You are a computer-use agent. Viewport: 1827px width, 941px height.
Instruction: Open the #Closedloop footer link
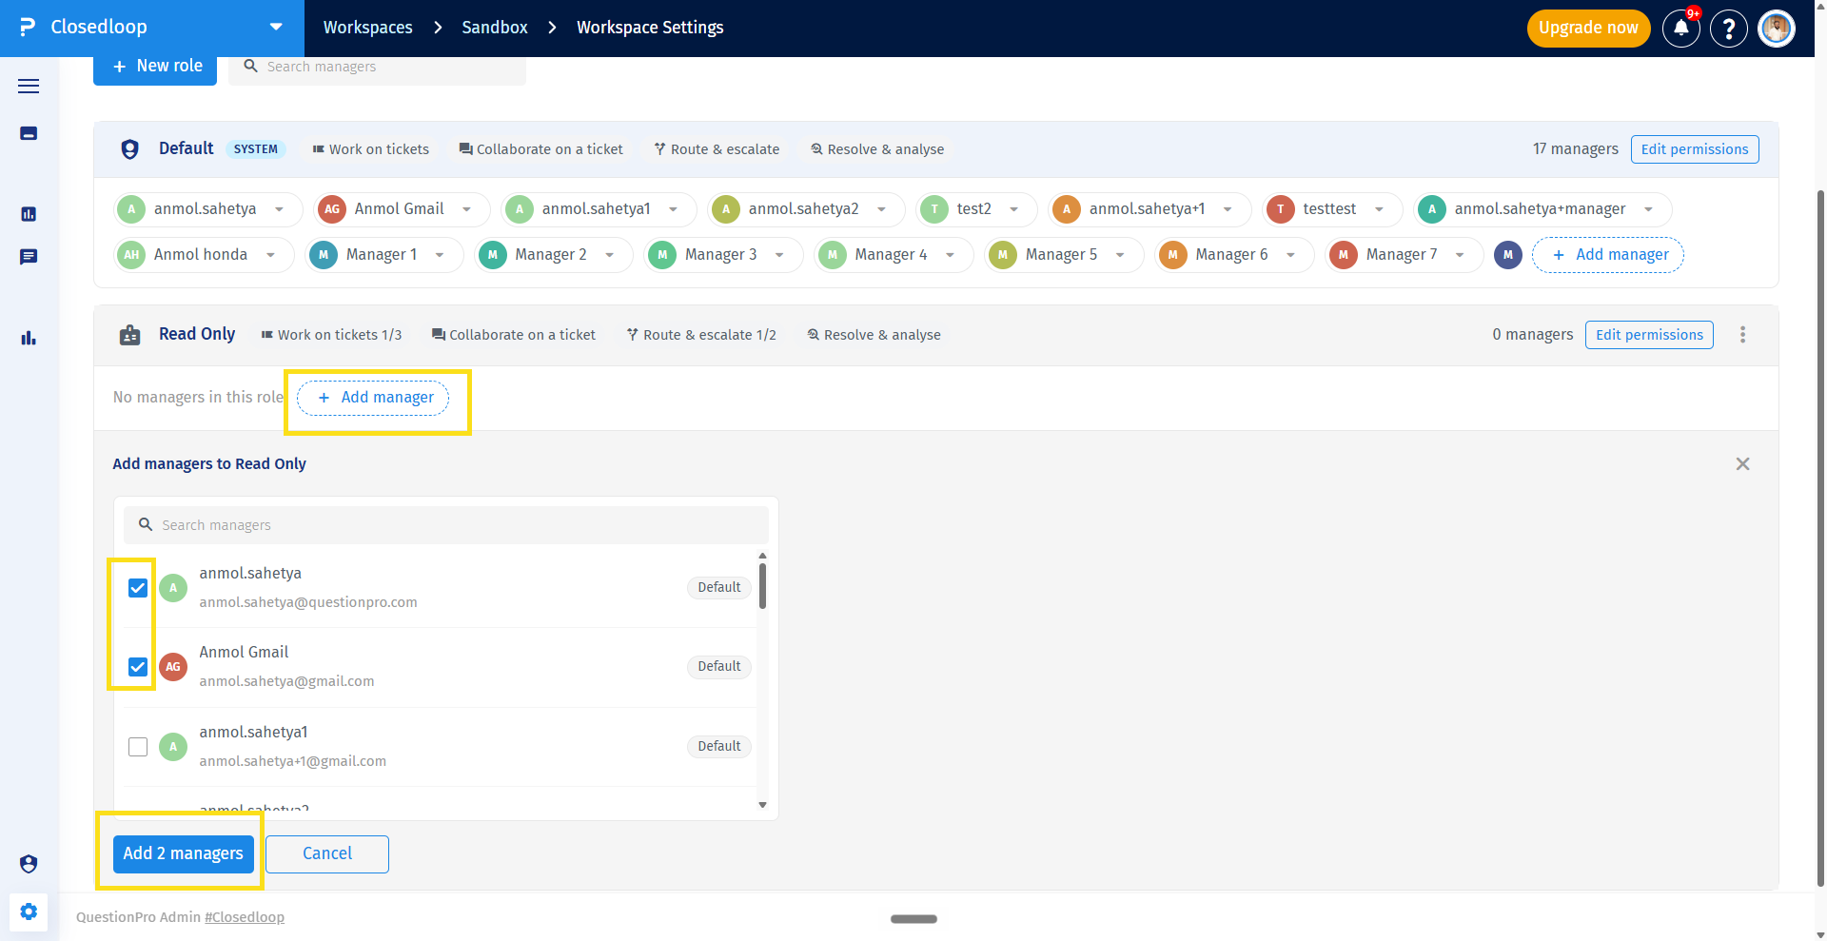245,917
